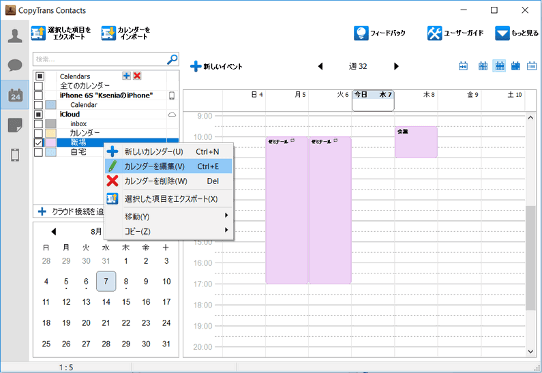Select 新しいカレンダー in context menu

pyautogui.click(x=168, y=151)
